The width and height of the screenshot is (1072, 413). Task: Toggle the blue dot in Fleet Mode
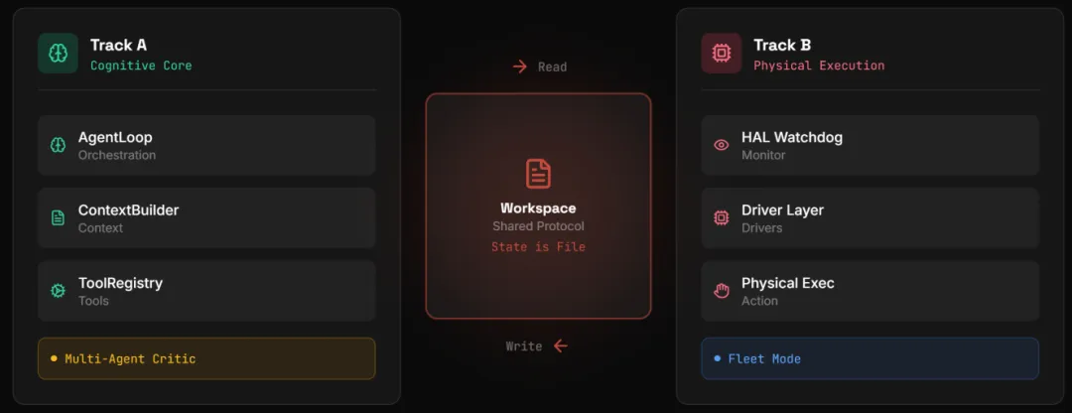tap(717, 358)
